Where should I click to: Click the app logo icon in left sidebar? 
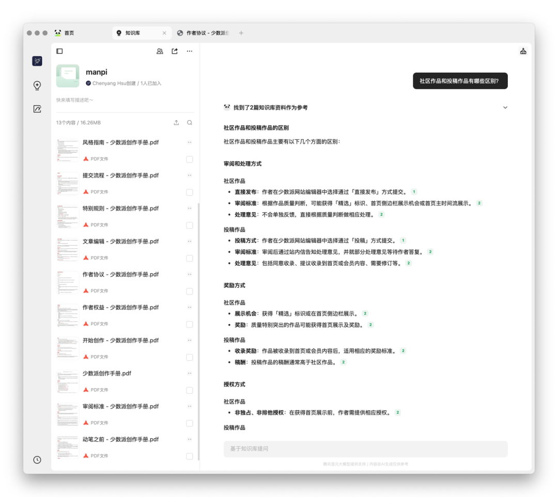coord(37,61)
